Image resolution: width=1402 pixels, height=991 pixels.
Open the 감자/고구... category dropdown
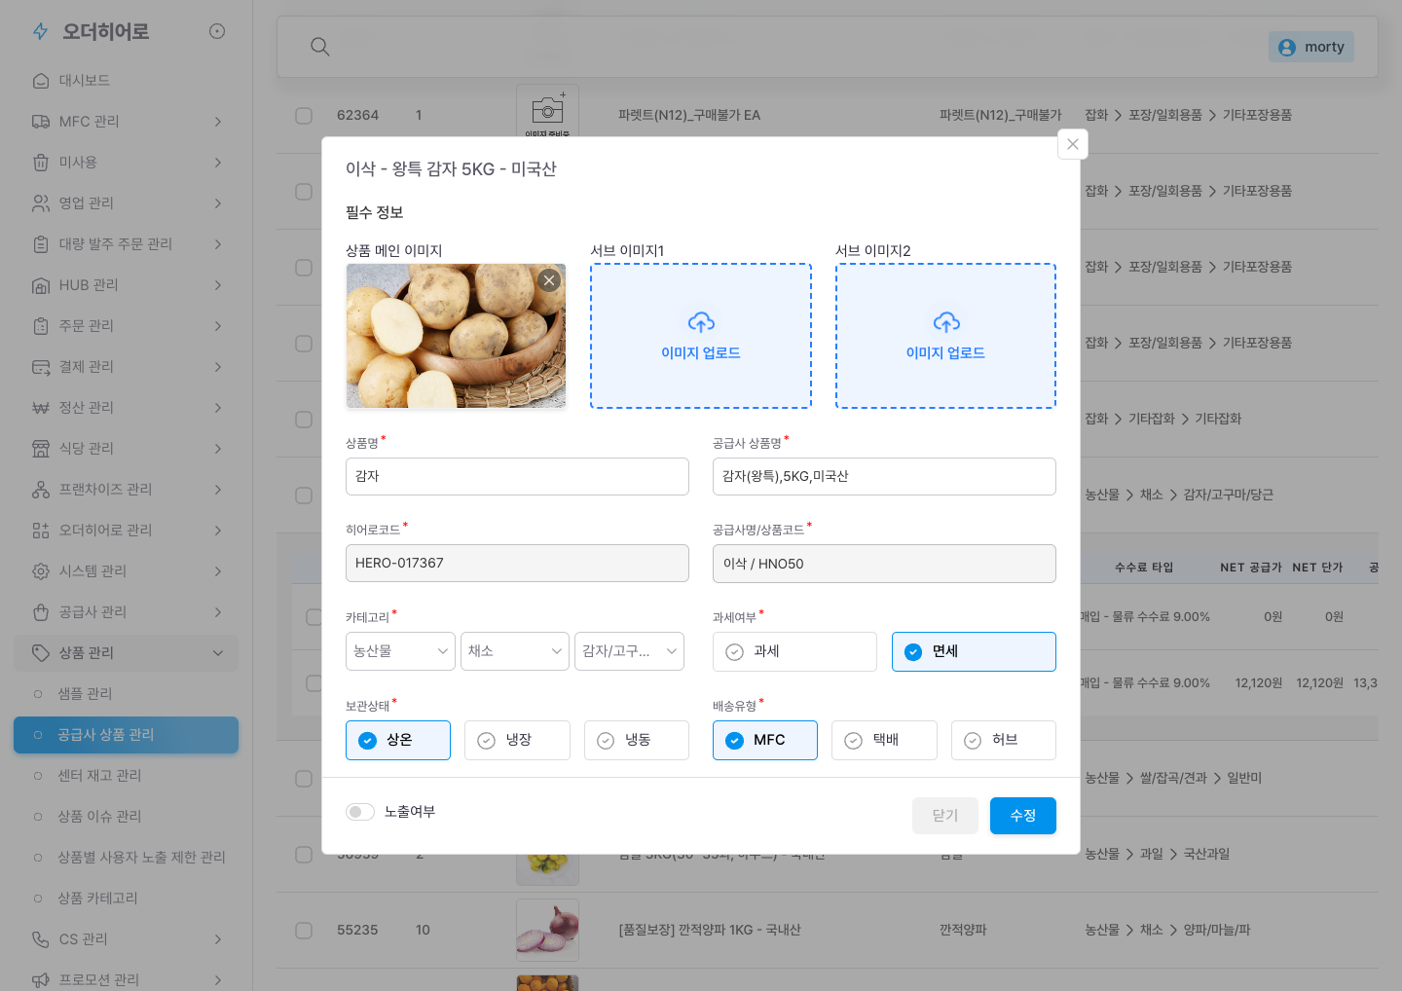629,651
